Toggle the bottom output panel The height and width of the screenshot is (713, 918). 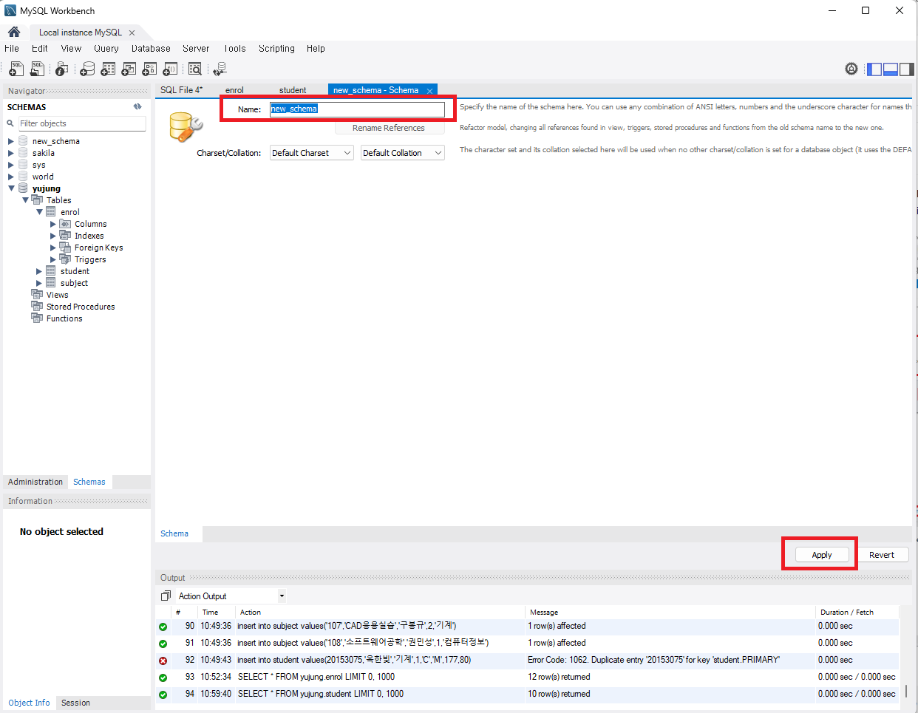coord(891,69)
